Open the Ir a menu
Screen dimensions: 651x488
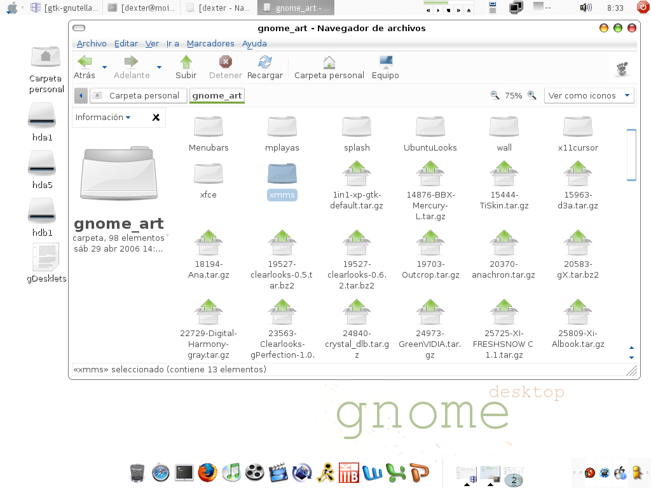pyautogui.click(x=173, y=44)
